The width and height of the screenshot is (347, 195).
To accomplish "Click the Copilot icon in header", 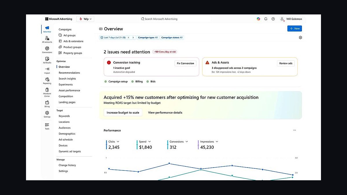I will click(258, 19).
